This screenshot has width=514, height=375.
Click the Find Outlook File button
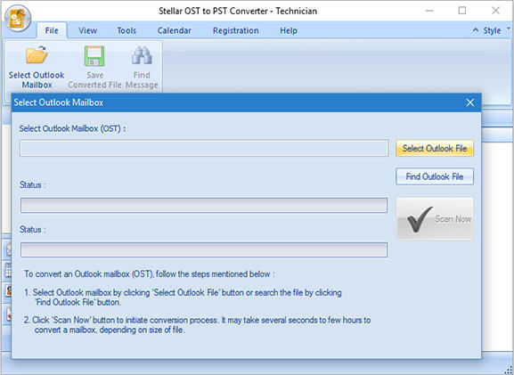435,176
